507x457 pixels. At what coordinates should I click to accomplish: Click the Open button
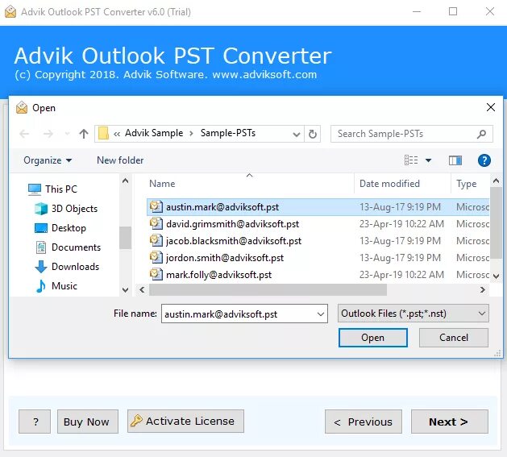click(373, 338)
